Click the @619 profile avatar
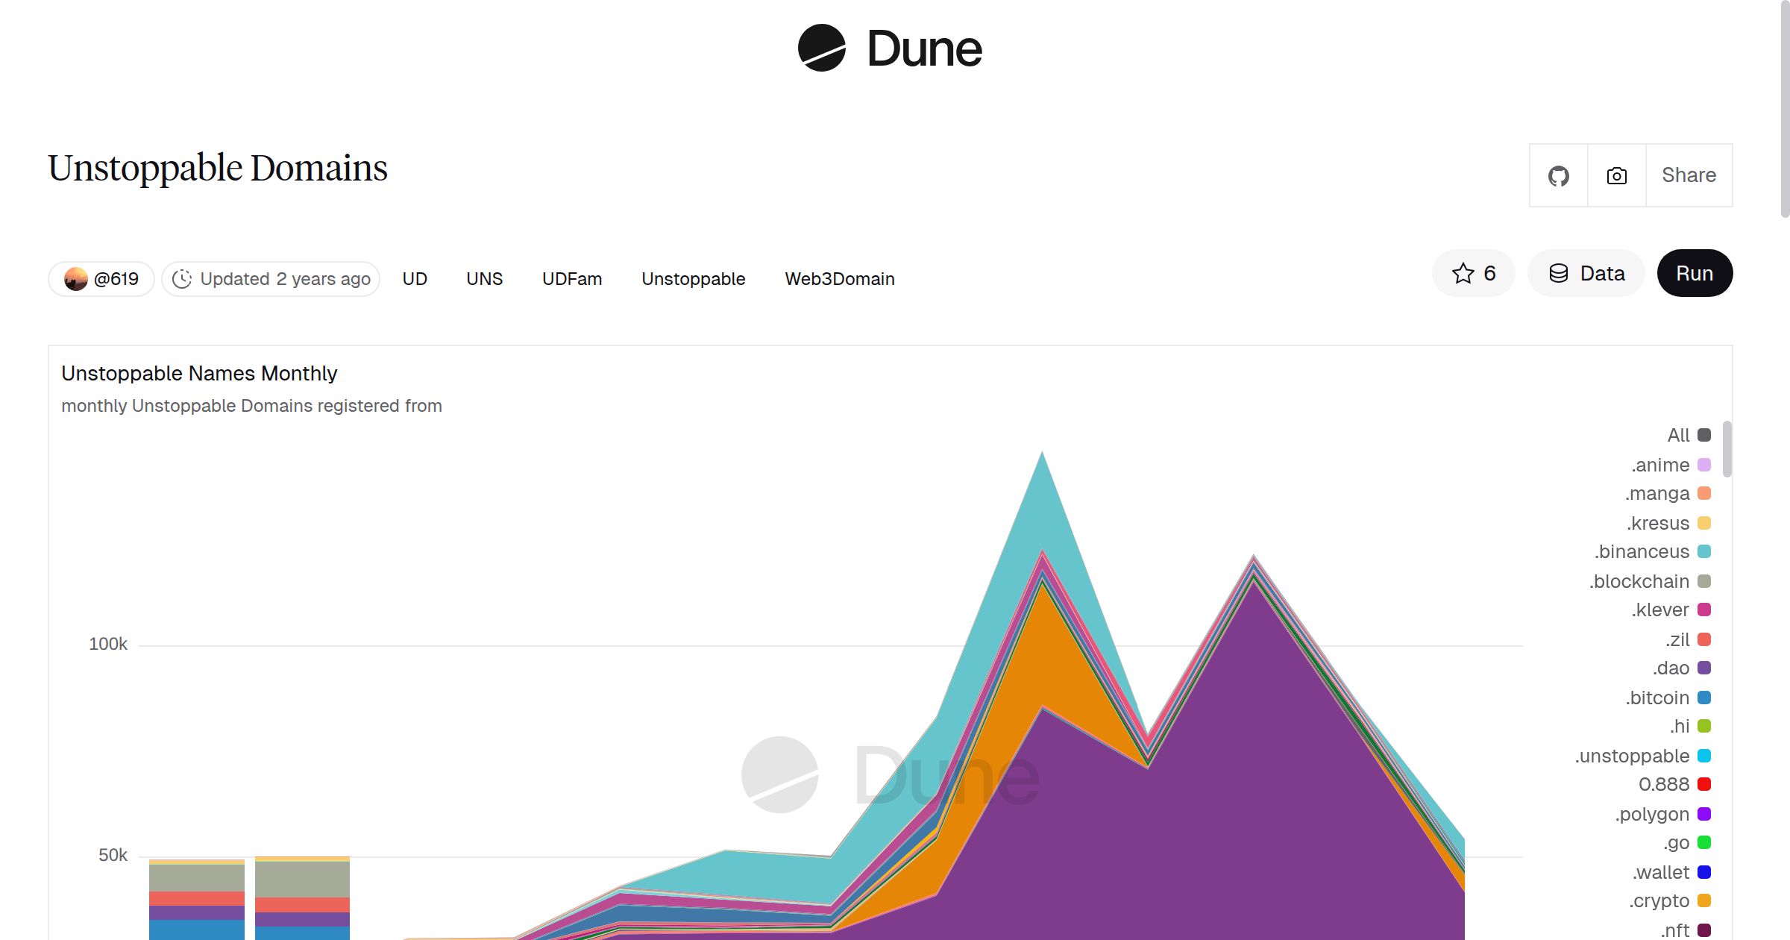The width and height of the screenshot is (1790, 940). tap(75, 278)
